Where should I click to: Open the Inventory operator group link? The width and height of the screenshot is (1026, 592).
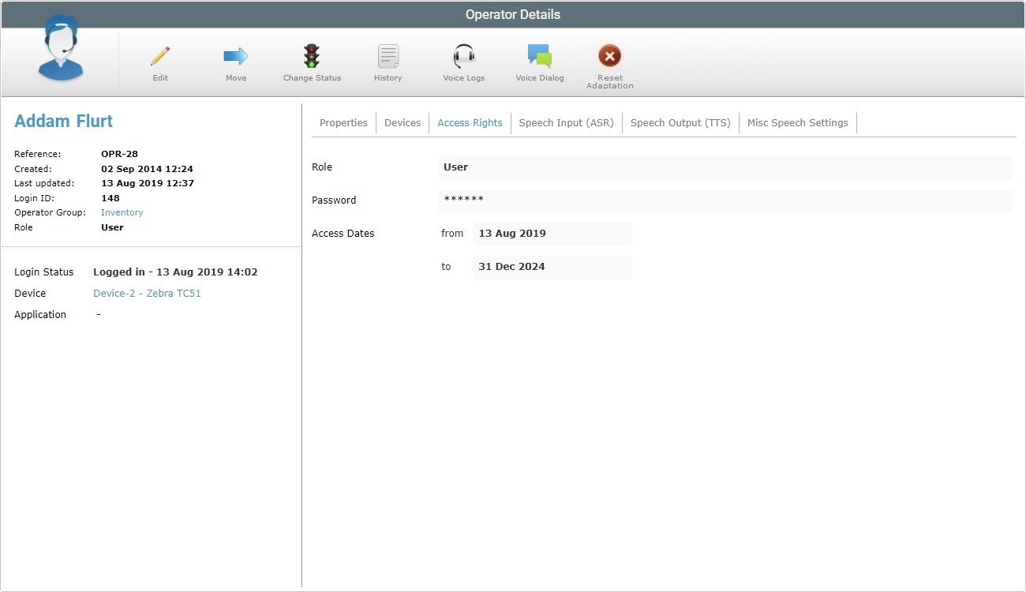122,212
